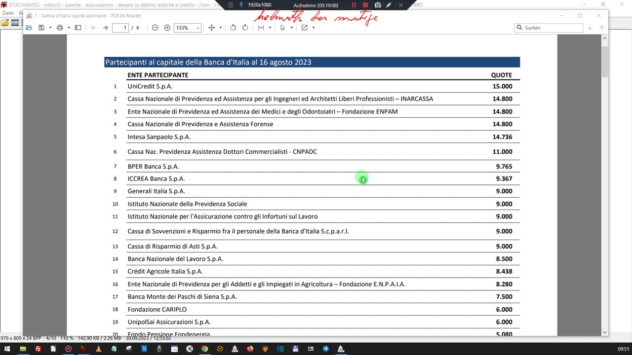Open Google Chrome from the taskbar
This screenshot has width=632, height=355.
pyautogui.click(x=204, y=349)
